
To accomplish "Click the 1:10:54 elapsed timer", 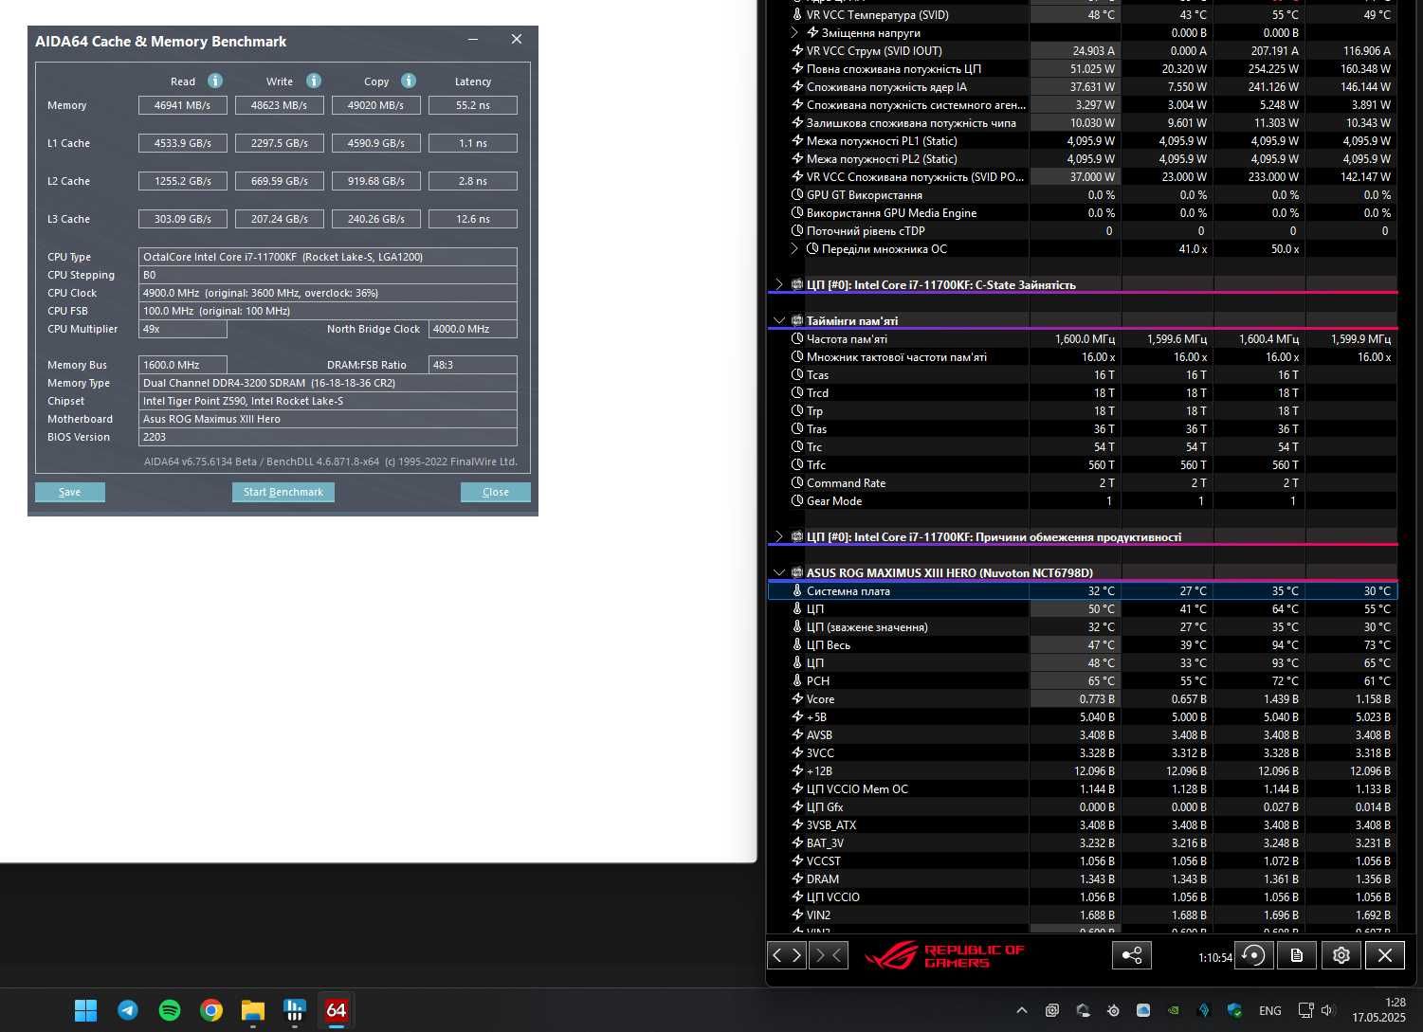I will click(1215, 957).
